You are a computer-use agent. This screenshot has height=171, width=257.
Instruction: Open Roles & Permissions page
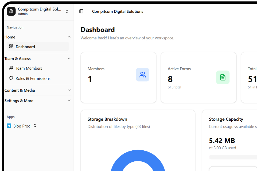pyautogui.click(x=33, y=79)
